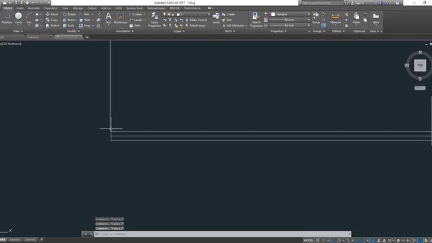Open the Annotate ribbon tab
Screen dimensions: 432x243
34,8
